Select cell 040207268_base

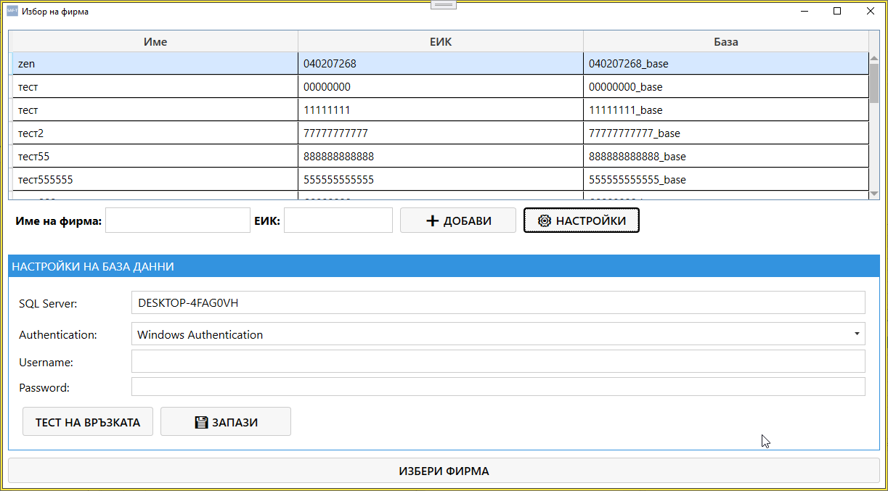[725, 64]
